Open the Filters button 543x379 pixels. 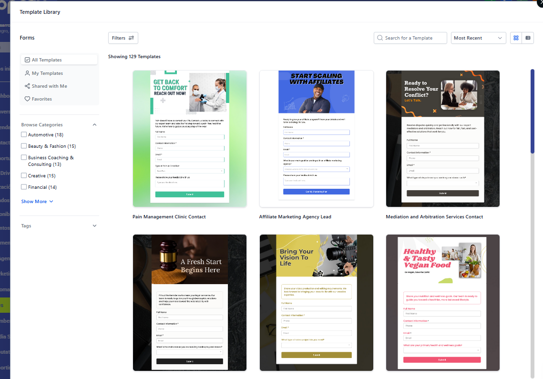point(123,38)
